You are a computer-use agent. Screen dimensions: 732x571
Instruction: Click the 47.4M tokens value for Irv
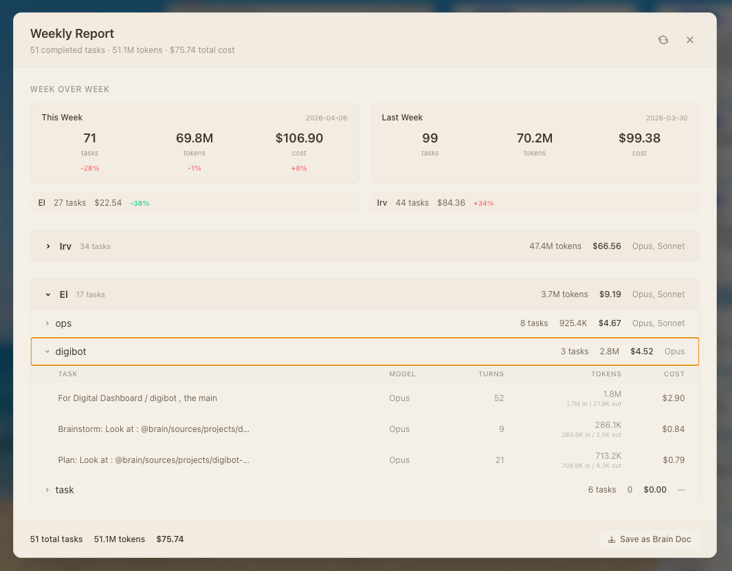(555, 246)
